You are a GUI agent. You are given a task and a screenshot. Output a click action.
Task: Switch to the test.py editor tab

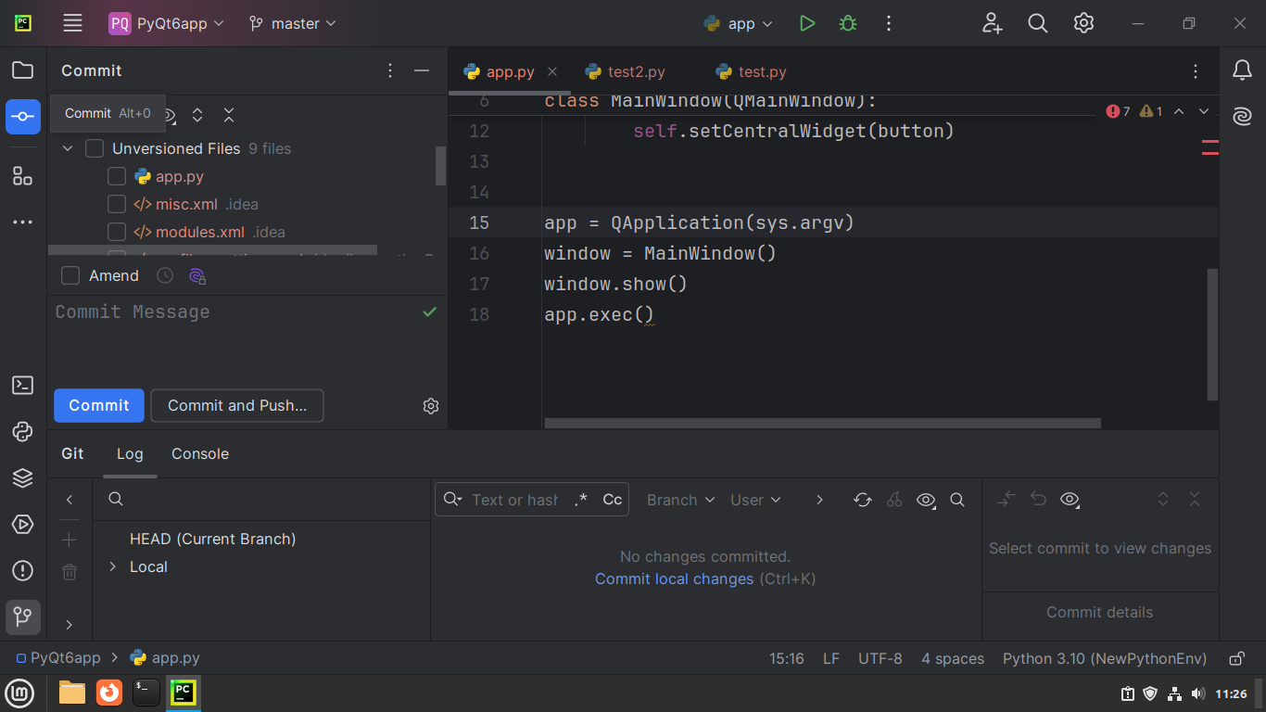point(751,71)
